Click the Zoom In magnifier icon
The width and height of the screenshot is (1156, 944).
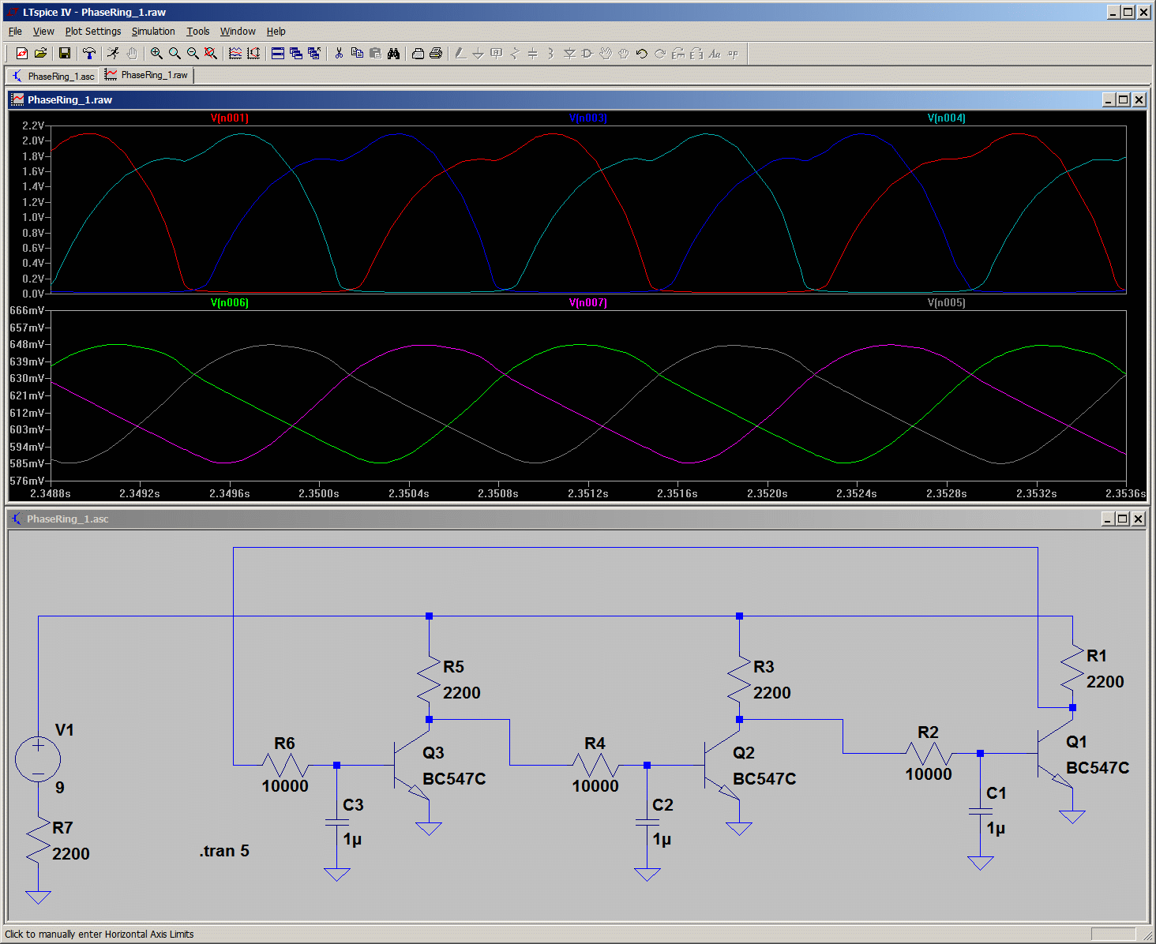[156, 54]
